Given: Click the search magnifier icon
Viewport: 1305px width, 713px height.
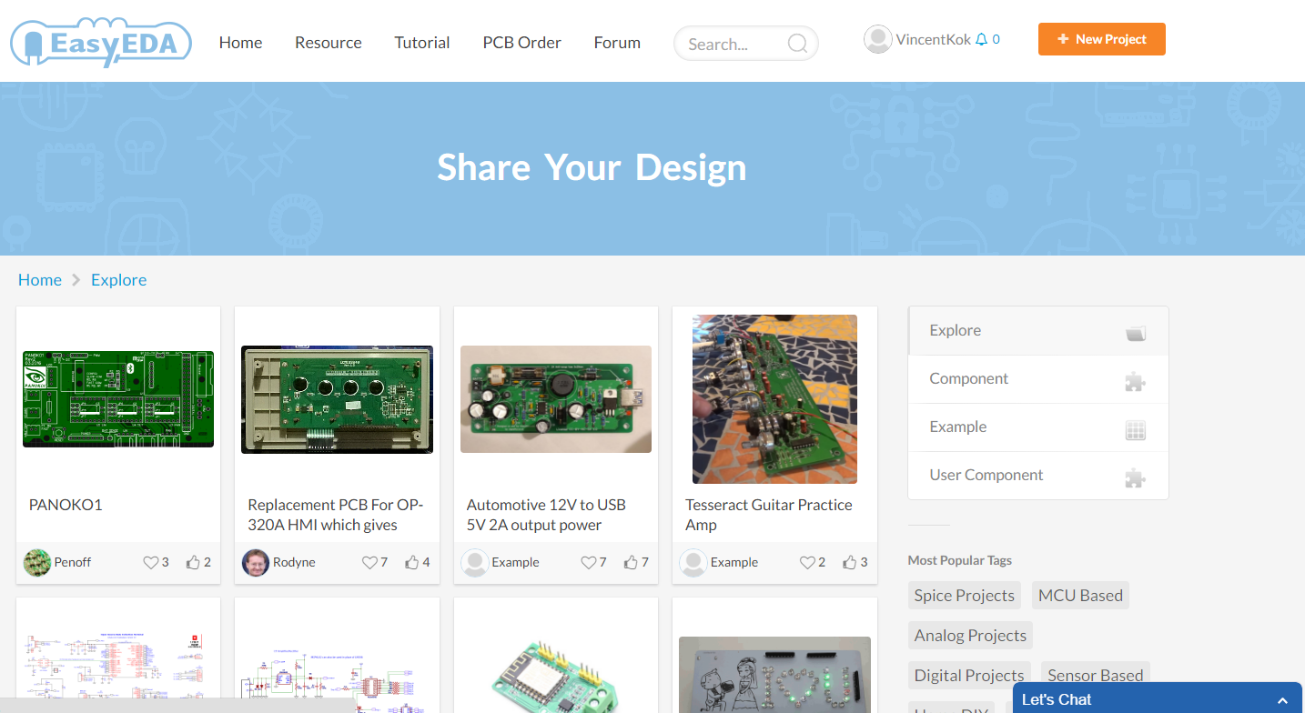Looking at the screenshot, I should 796,43.
